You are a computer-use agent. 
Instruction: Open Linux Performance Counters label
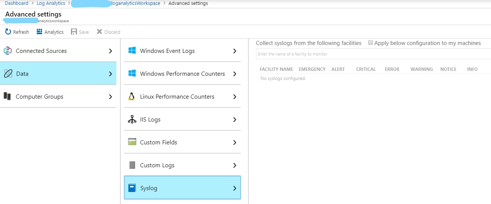[177, 97]
